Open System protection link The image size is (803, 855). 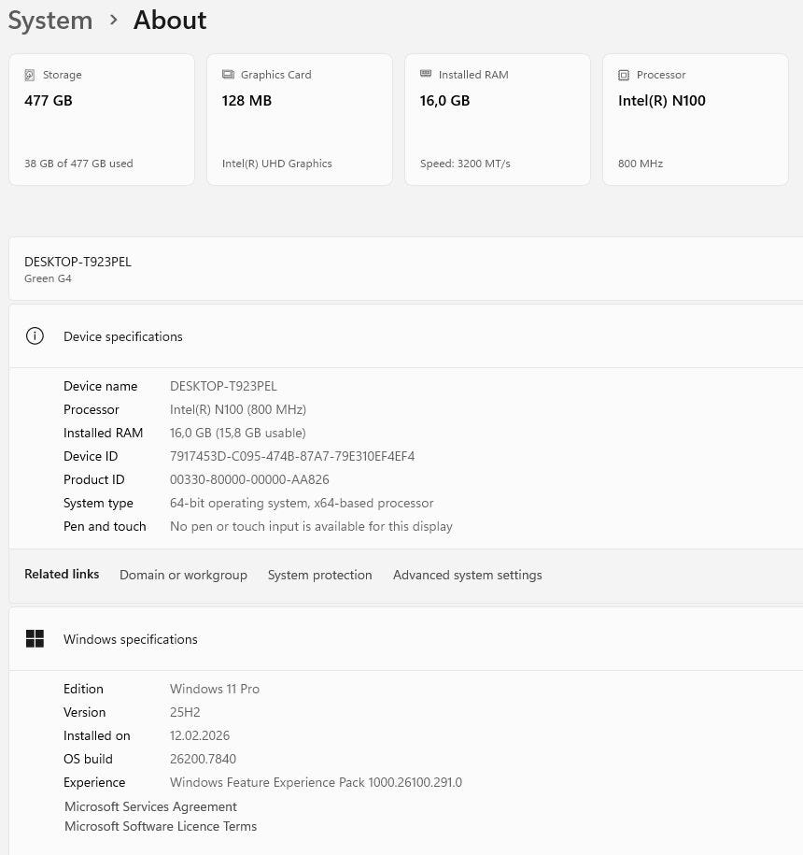click(319, 575)
